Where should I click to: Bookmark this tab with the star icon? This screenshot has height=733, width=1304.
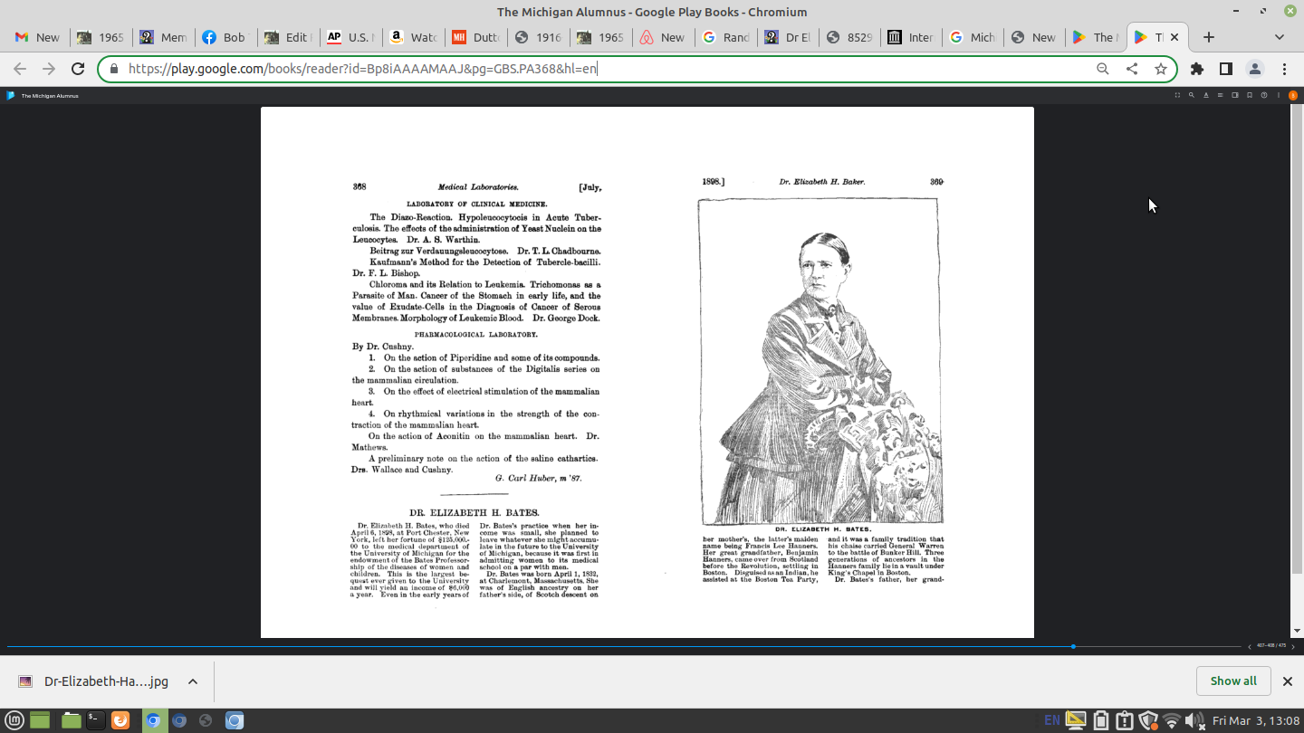point(1161,69)
